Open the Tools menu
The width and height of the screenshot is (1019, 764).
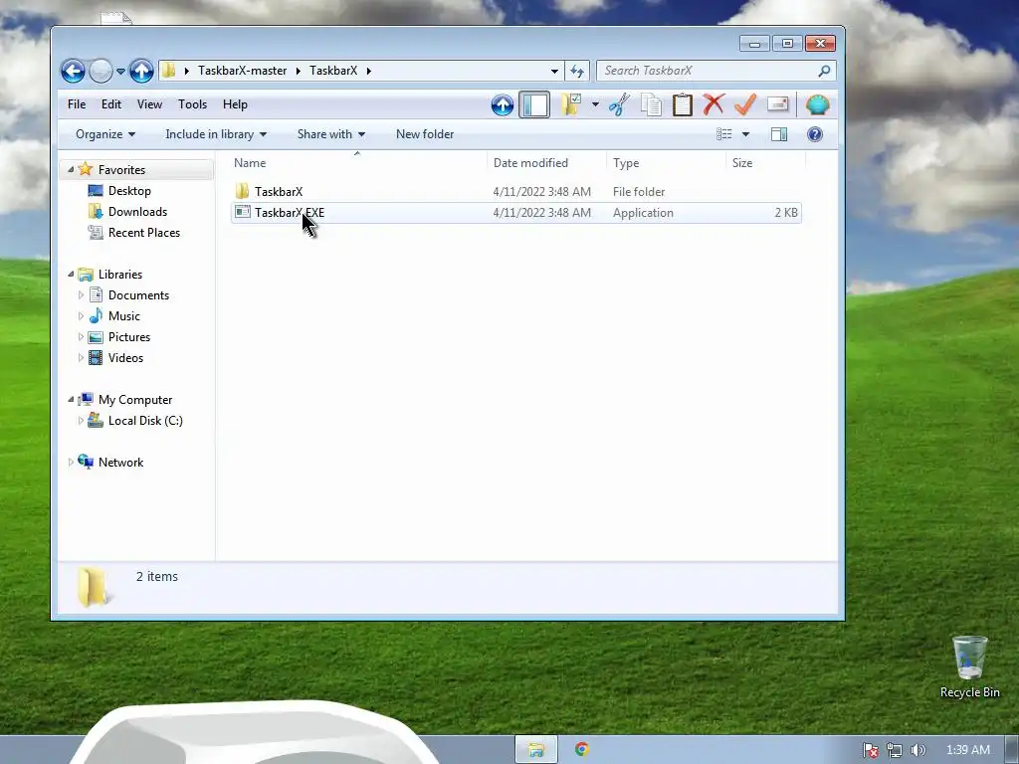[x=192, y=104]
